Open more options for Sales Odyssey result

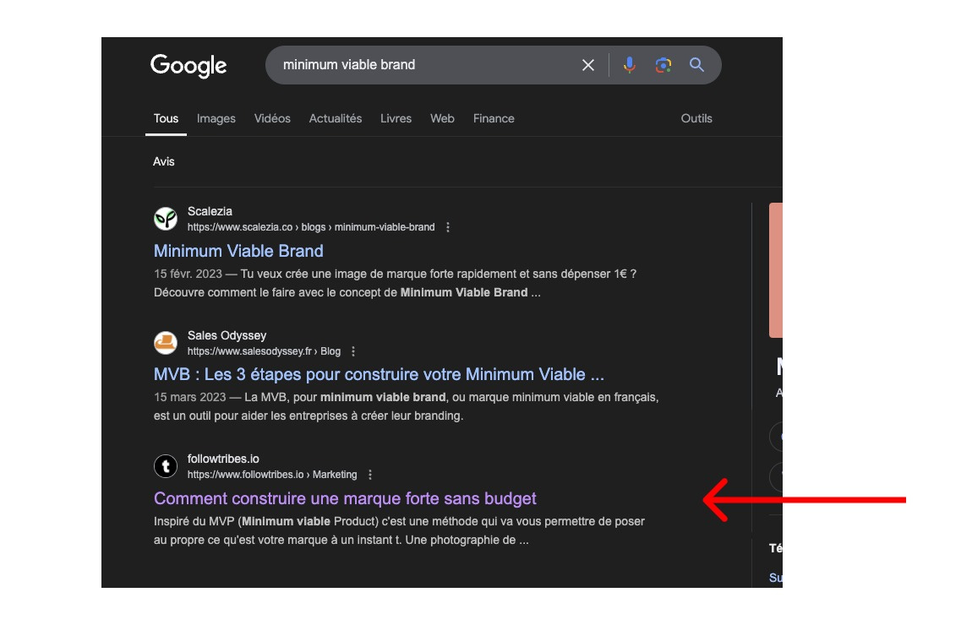[353, 351]
